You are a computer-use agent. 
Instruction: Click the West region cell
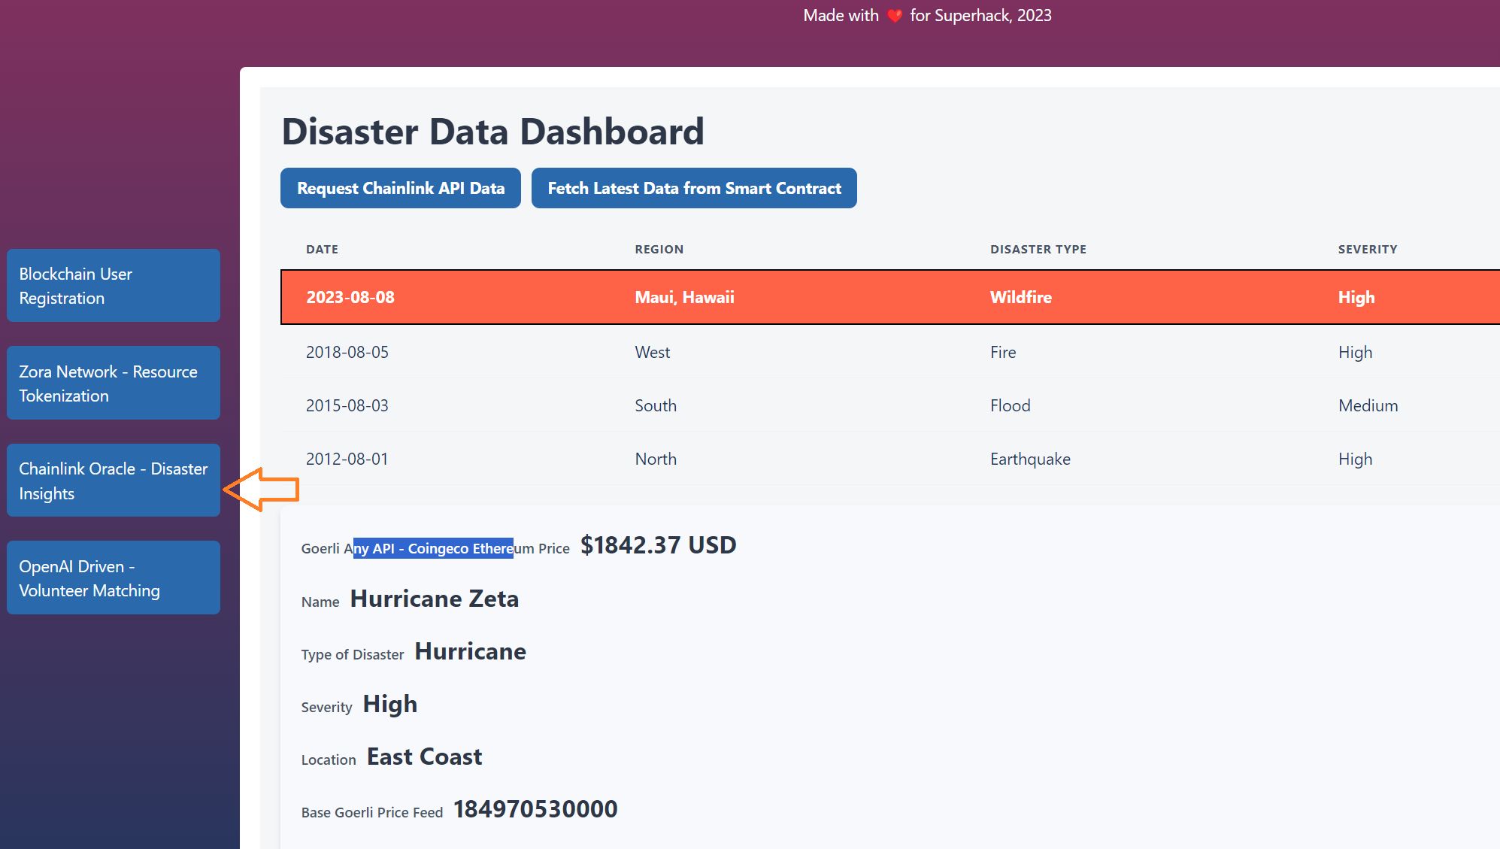pos(652,352)
